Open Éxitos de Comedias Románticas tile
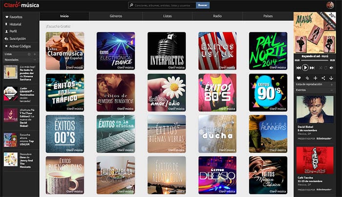The width and height of the screenshot is (342, 197). point(116,93)
